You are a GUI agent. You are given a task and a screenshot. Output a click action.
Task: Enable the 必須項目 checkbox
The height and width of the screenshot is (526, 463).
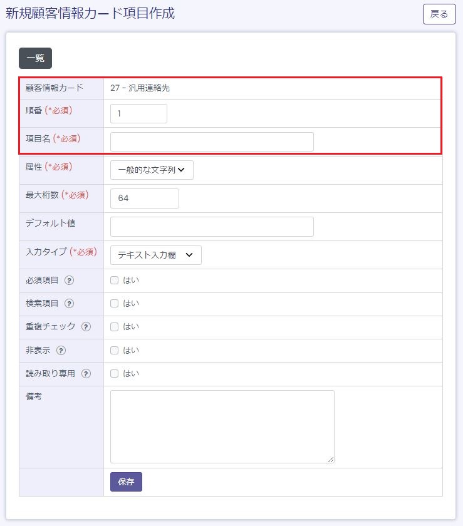(115, 281)
